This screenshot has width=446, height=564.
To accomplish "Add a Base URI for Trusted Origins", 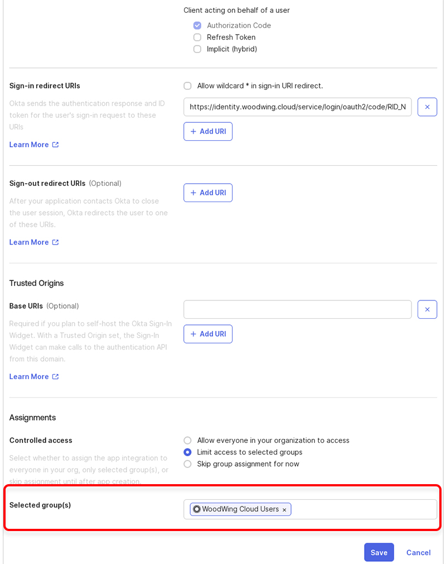I will (x=208, y=334).
